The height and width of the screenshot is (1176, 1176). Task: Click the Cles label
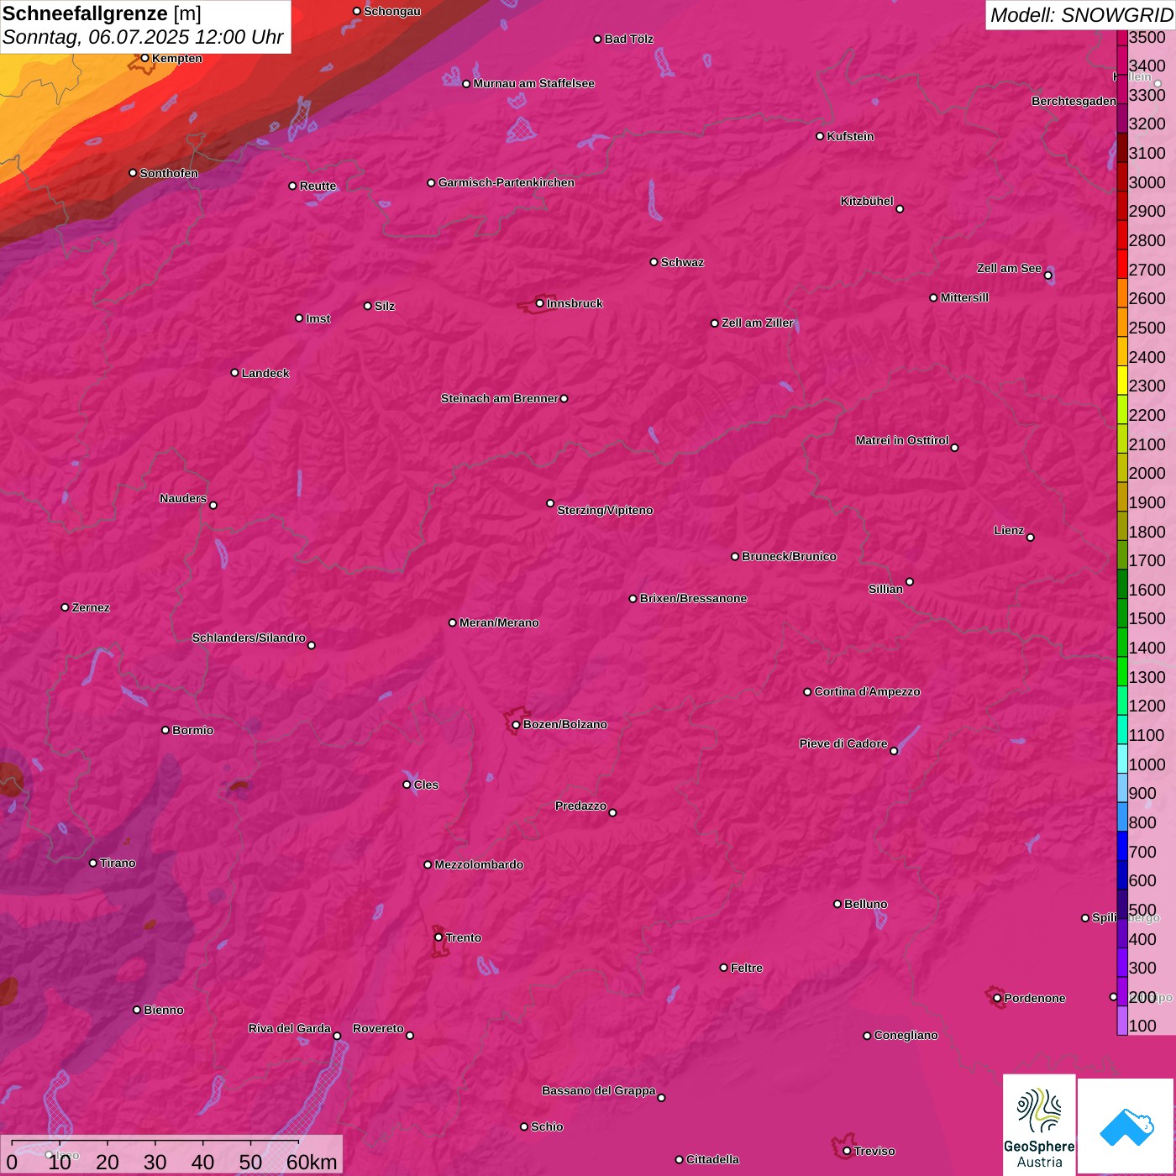click(x=426, y=785)
